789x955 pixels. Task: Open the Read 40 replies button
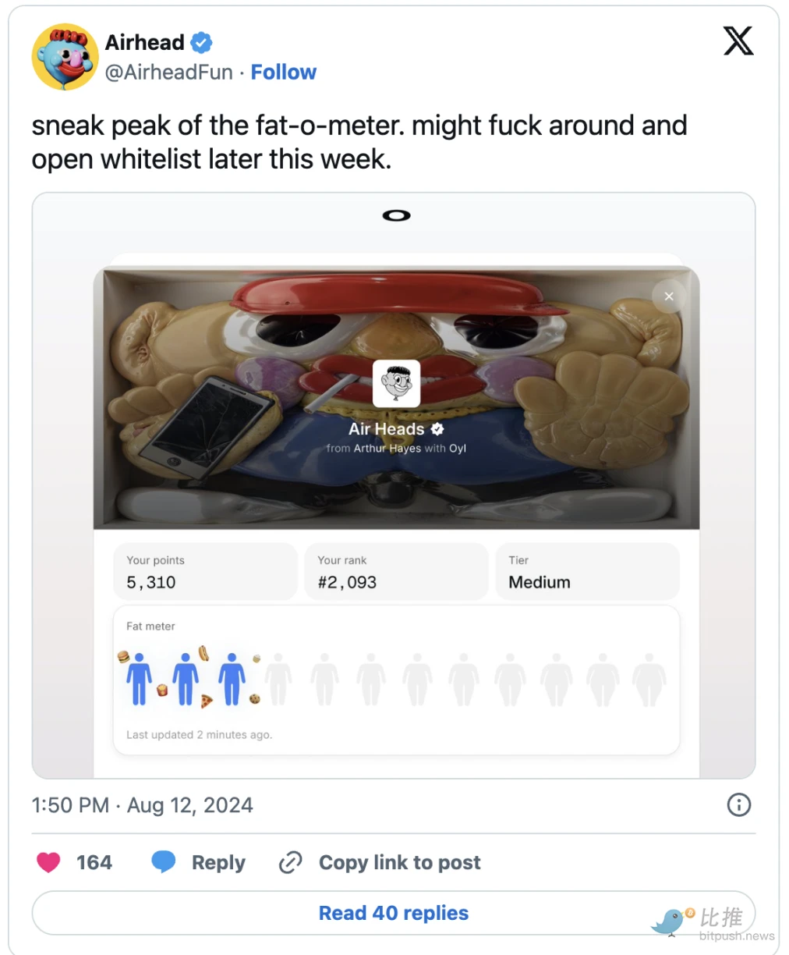point(394,913)
